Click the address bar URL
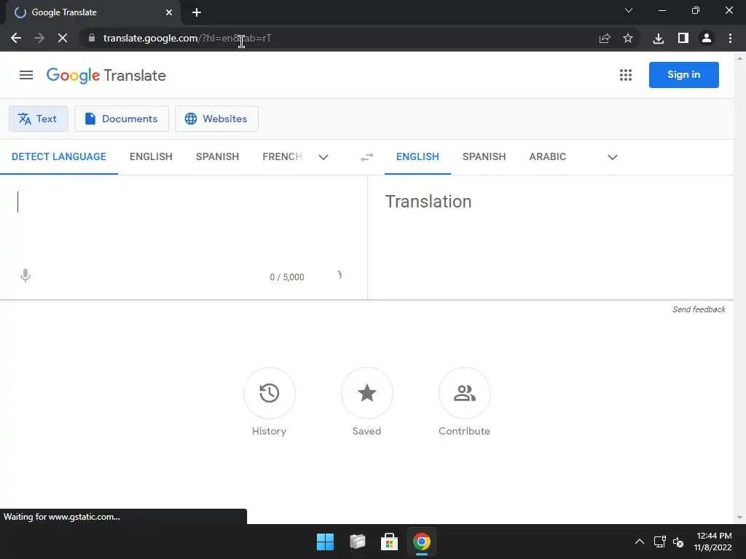 tap(187, 38)
